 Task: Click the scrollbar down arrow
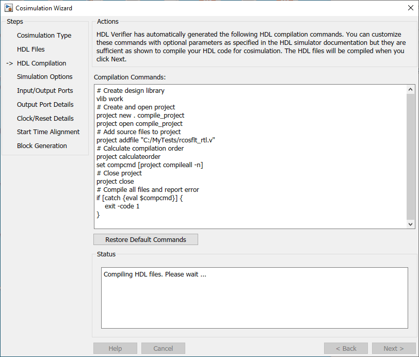coord(411,224)
